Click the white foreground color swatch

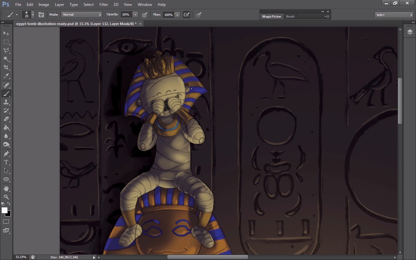click(4, 211)
